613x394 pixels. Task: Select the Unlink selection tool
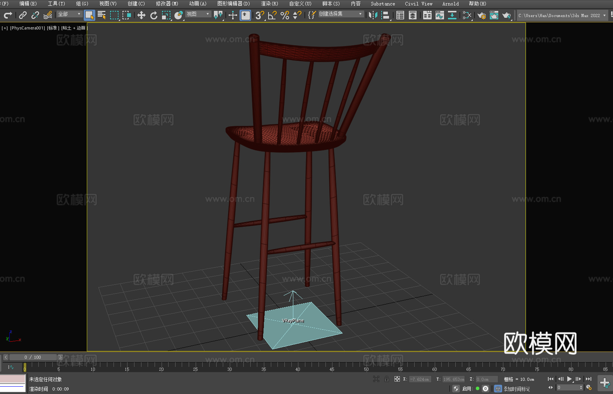[35, 15]
